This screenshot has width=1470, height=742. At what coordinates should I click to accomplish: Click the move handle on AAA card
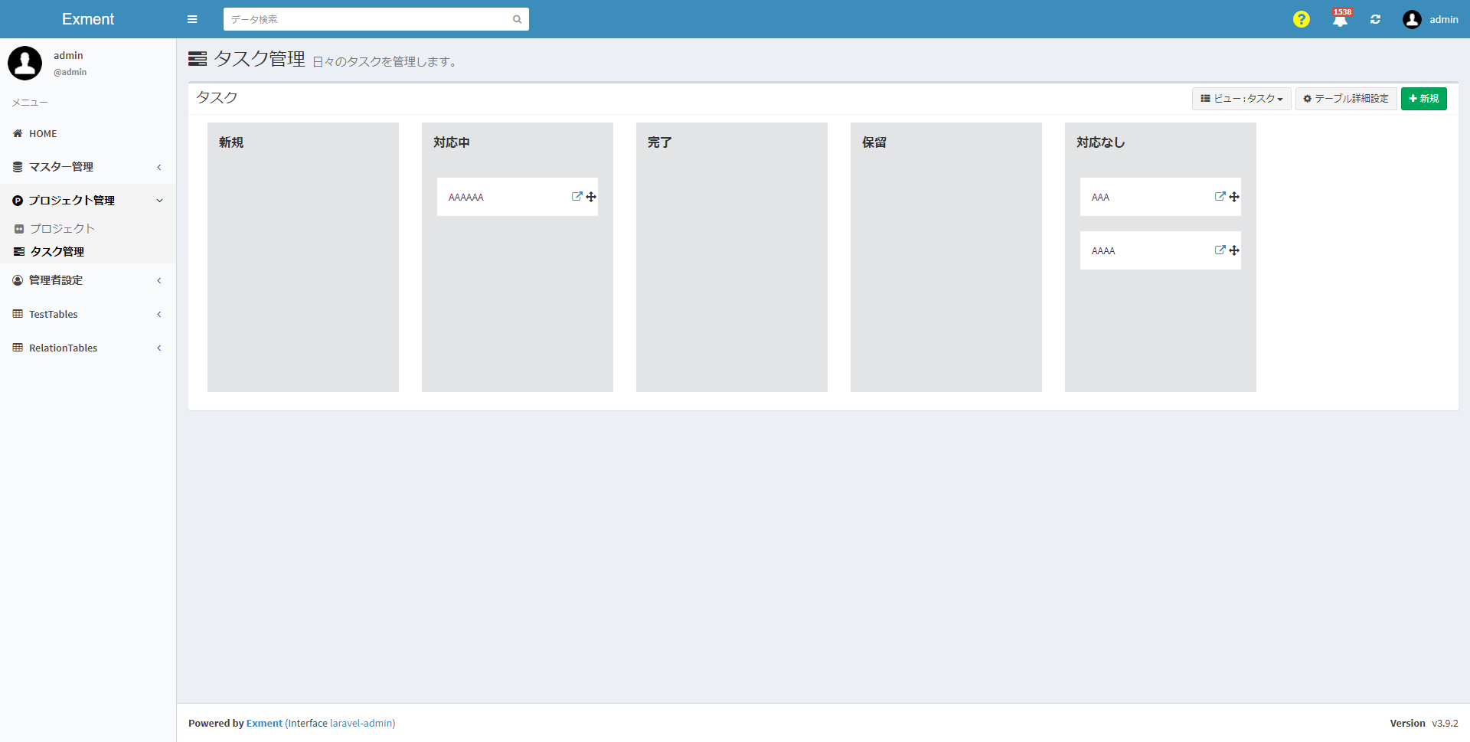(x=1234, y=197)
